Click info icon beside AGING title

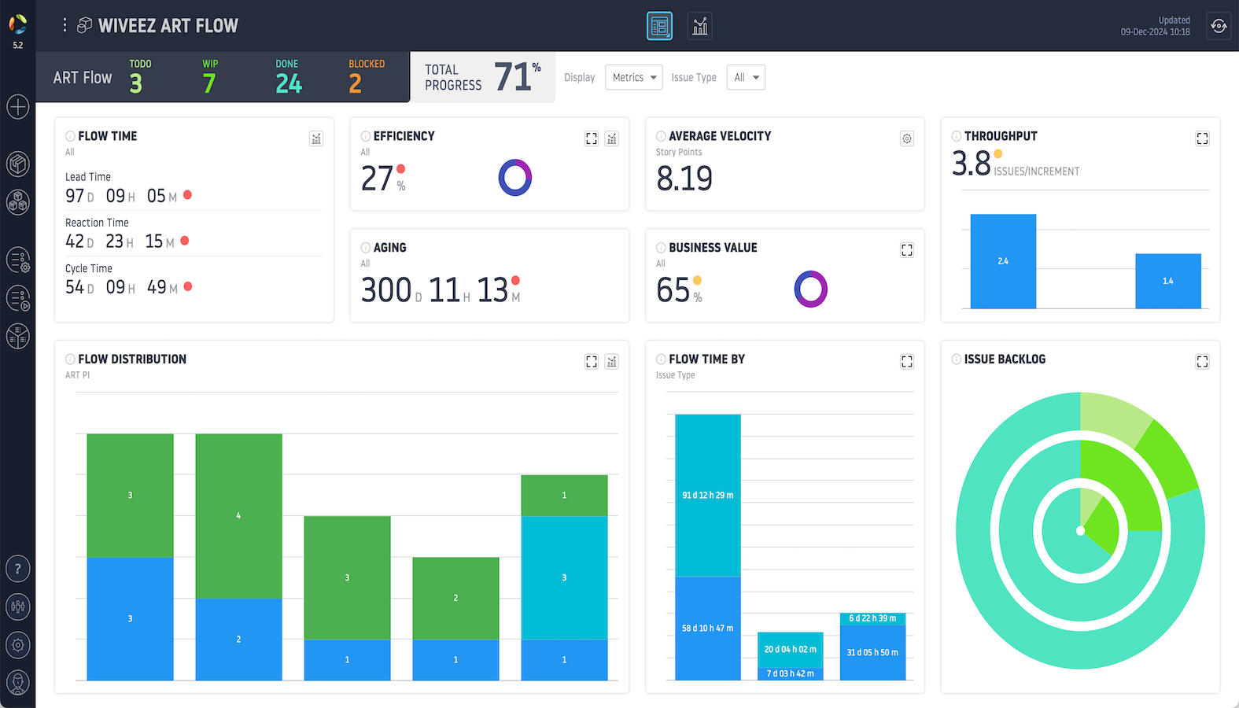pyautogui.click(x=366, y=248)
